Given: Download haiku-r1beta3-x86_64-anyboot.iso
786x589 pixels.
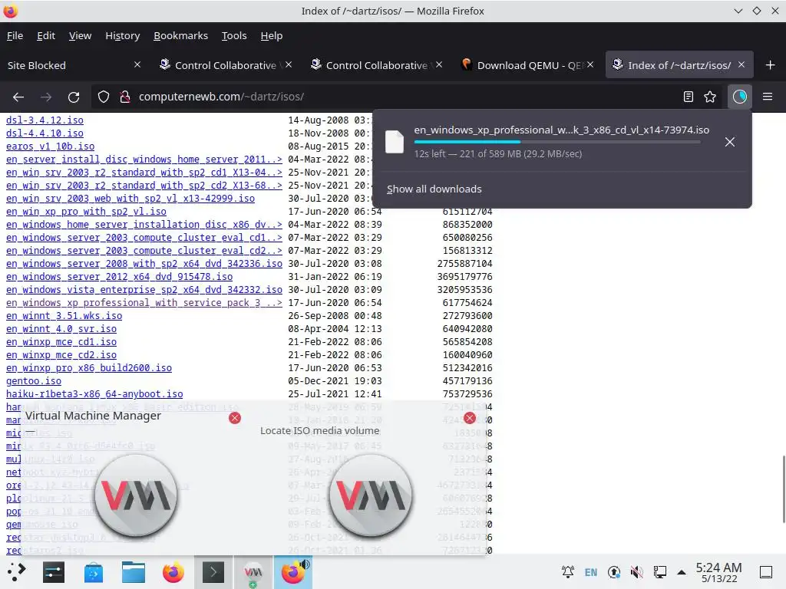Looking at the screenshot, I should [94, 393].
